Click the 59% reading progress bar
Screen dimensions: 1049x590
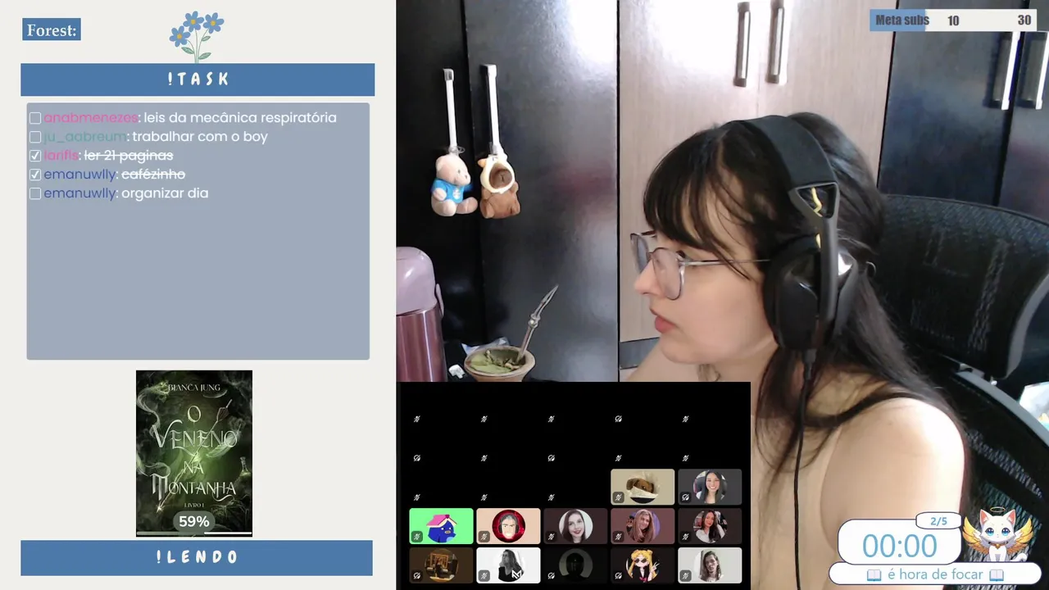(x=194, y=533)
